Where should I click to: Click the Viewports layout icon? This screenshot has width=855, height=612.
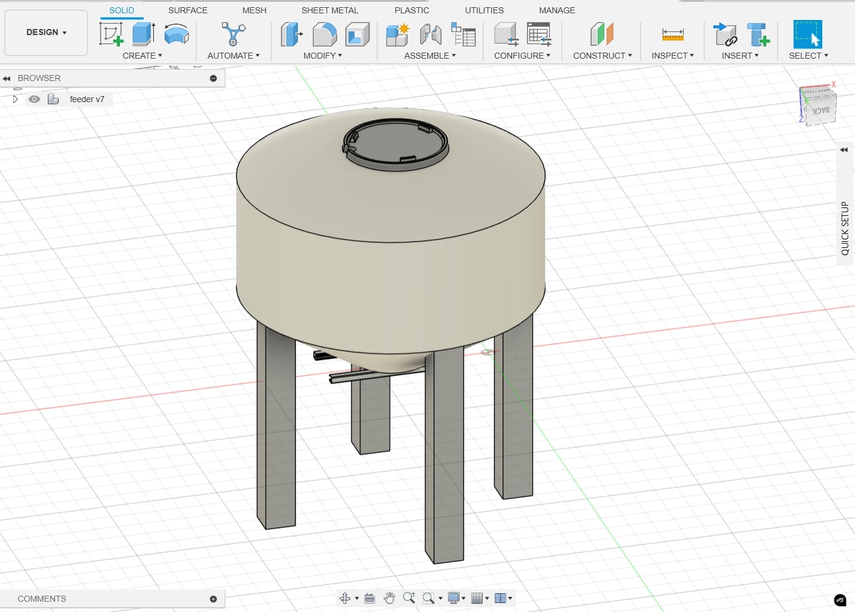coord(500,598)
